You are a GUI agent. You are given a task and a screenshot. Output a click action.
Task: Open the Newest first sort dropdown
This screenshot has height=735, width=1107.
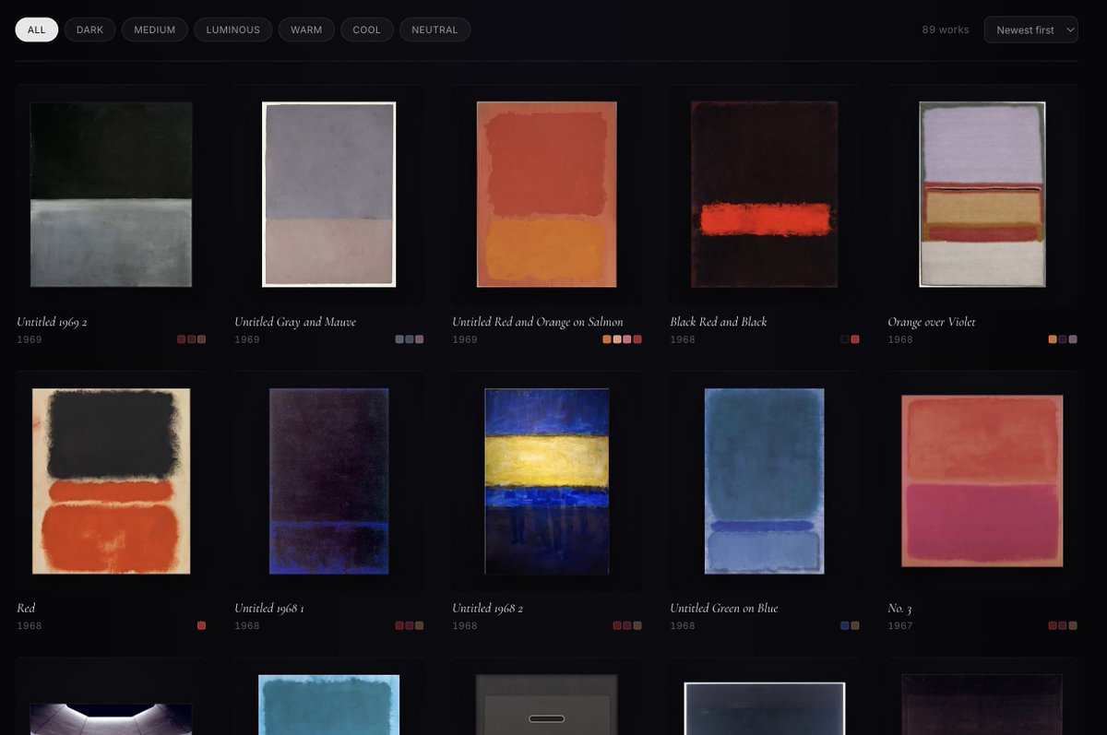(1030, 30)
